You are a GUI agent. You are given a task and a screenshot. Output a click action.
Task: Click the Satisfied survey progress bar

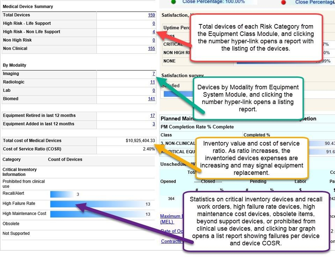[177, 94]
